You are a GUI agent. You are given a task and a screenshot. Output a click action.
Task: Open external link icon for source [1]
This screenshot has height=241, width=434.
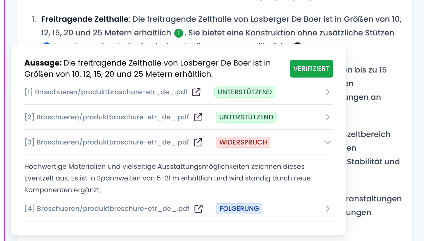click(x=196, y=92)
